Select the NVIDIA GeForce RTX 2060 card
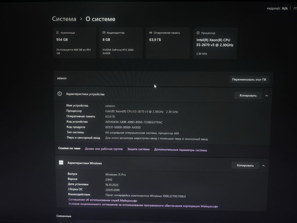This screenshot has width=297, height=223. [121, 43]
